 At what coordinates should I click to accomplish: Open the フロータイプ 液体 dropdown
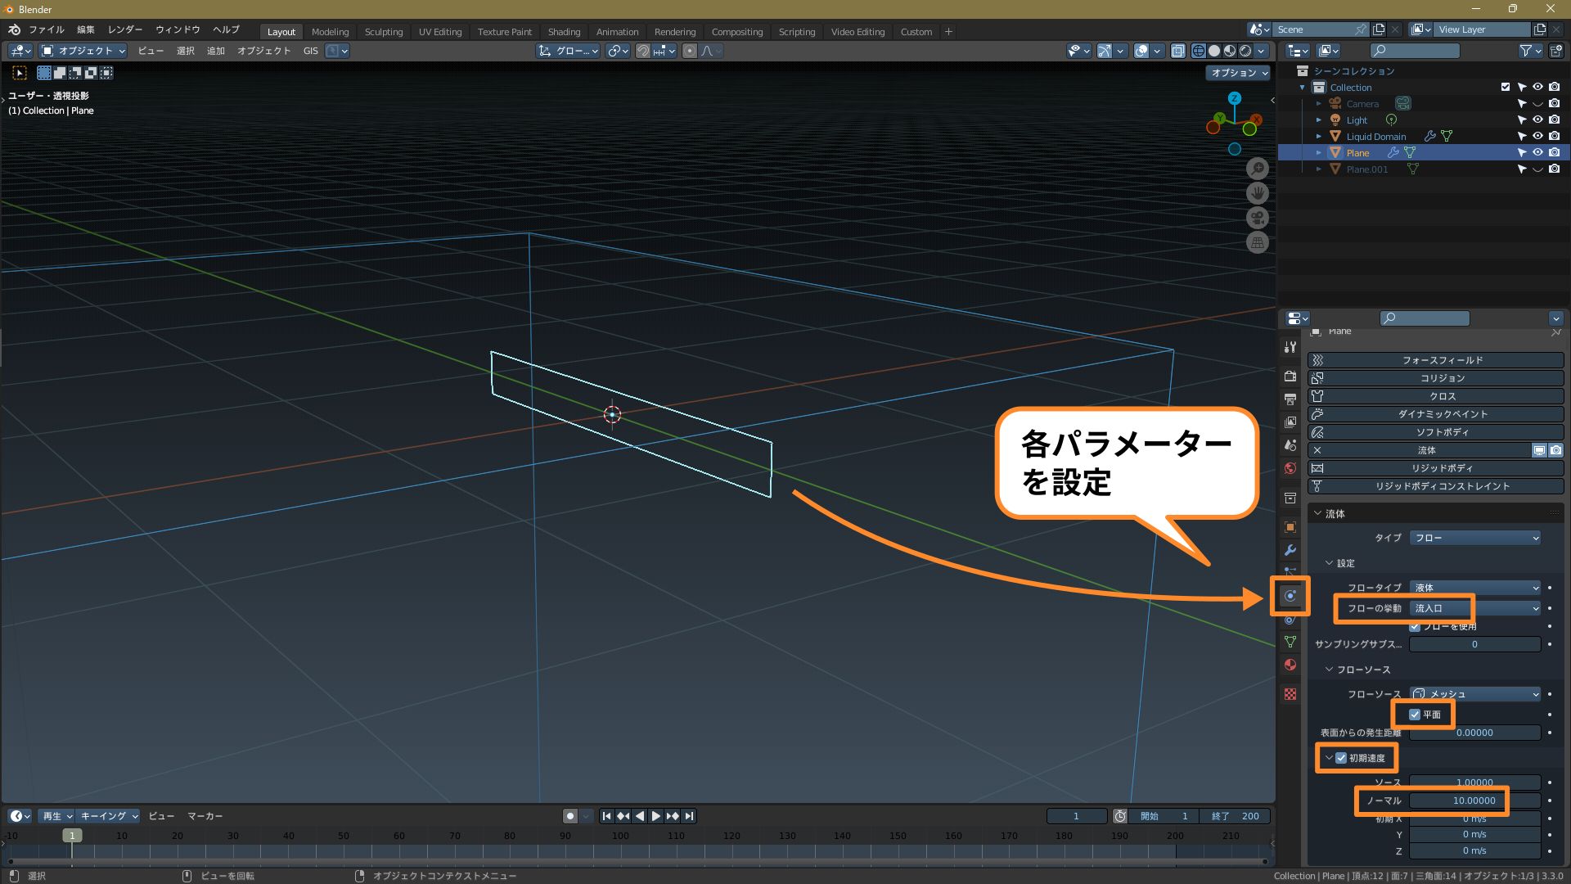point(1474,588)
